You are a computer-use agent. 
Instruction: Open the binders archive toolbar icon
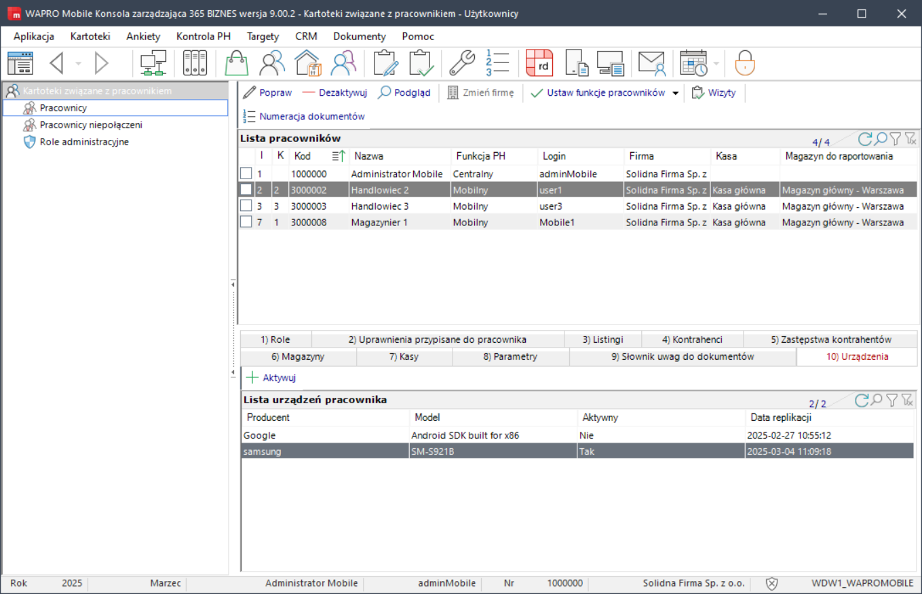(x=195, y=63)
